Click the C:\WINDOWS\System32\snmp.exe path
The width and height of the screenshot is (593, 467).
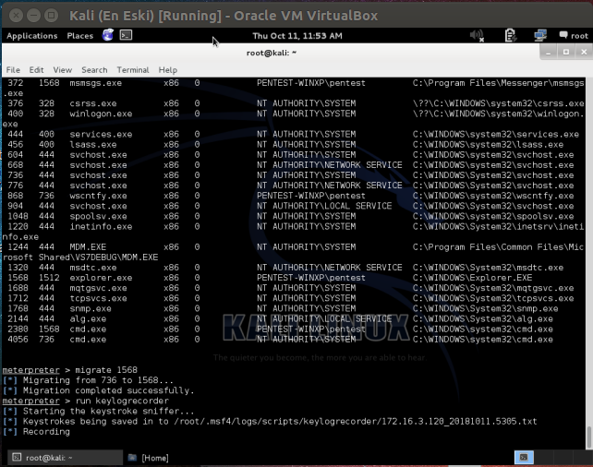tap(485, 308)
